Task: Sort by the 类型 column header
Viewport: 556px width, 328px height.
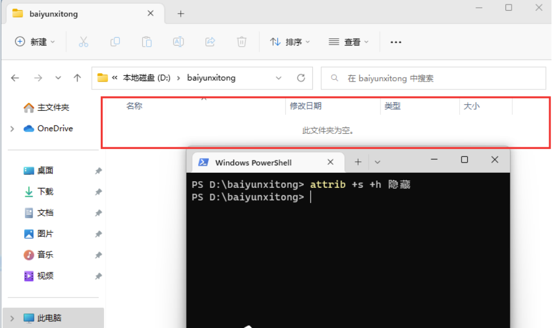Action: click(x=393, y=106)
